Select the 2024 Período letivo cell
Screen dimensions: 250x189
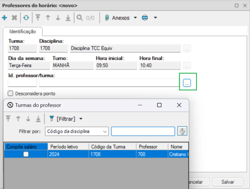pos(68,154)
